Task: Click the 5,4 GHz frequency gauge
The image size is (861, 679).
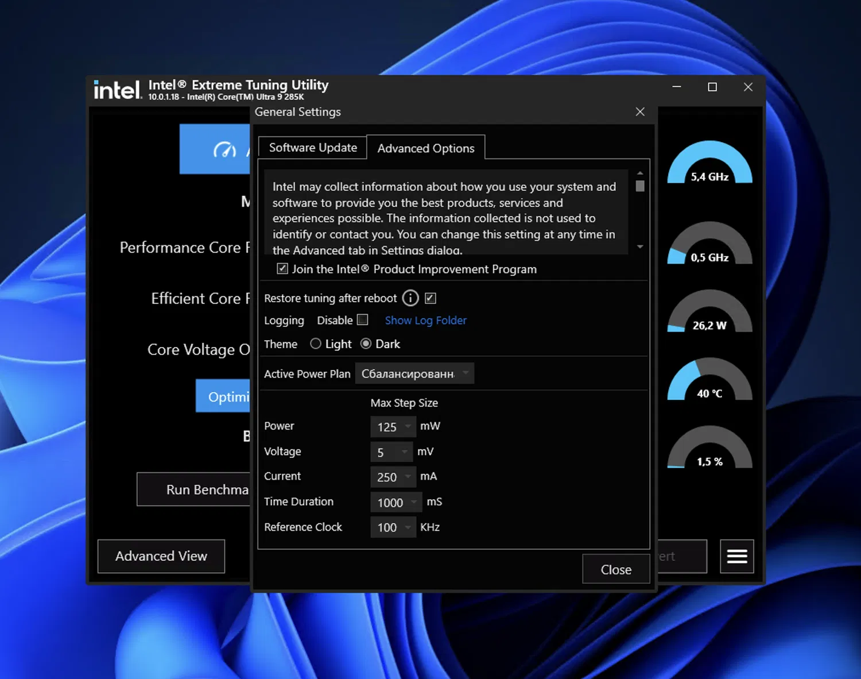Action: coord(710,163)
